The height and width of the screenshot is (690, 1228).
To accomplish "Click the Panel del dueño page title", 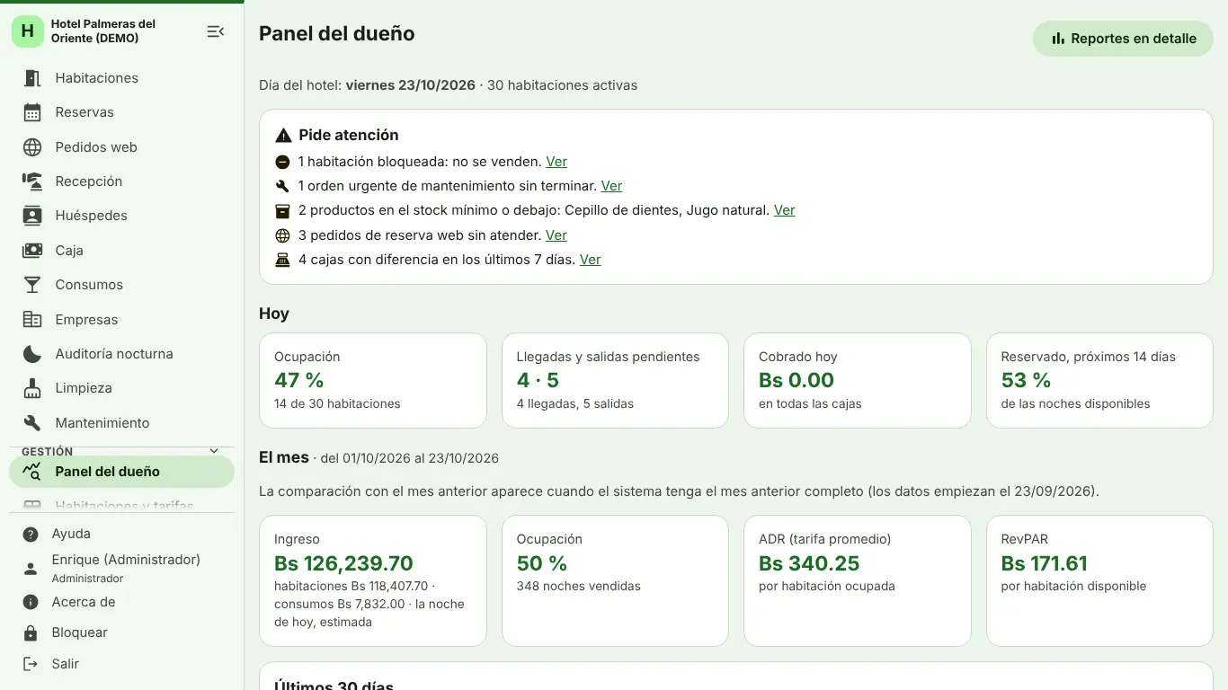I will pyautogui.click(x=337, y=33).
